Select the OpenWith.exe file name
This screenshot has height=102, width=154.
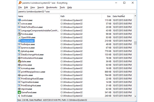[x=28, y=37]
